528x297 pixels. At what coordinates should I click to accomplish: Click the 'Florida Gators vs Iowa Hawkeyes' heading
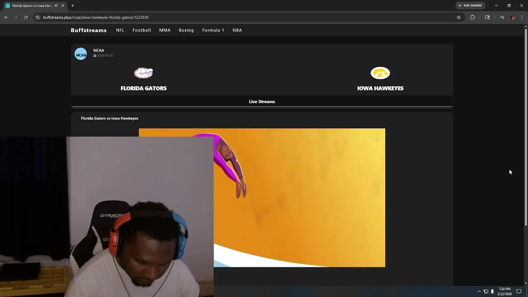110,118
